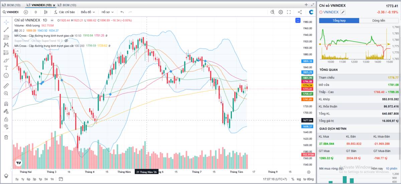The height and width of the screenshot is (184, 401).
Task: Set 5n time range
Action: 46,179
